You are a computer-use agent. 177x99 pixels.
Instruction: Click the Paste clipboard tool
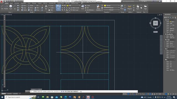(x=138, y=7)
